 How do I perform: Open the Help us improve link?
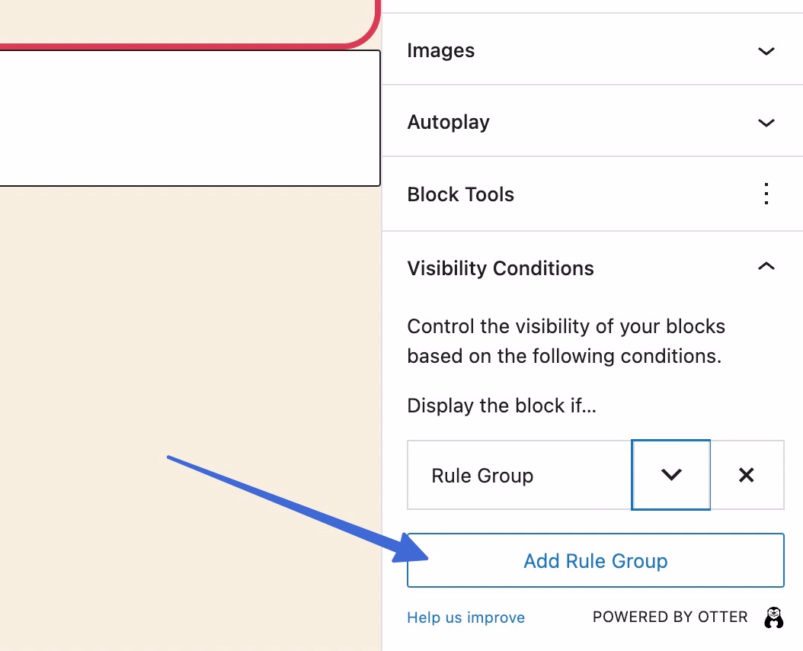point(465,617)
